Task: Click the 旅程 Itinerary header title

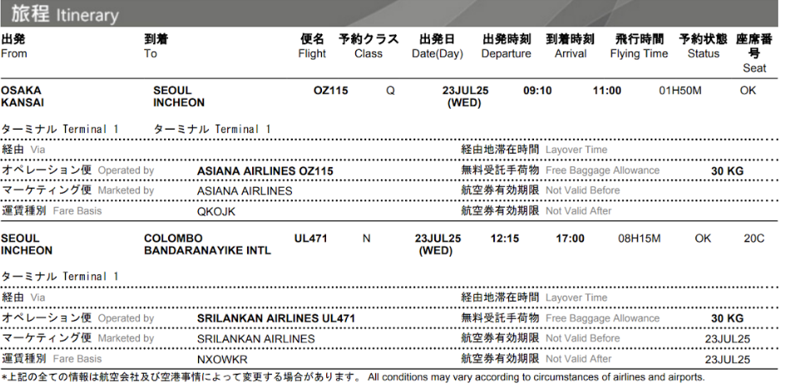Action: pos(65,14)
